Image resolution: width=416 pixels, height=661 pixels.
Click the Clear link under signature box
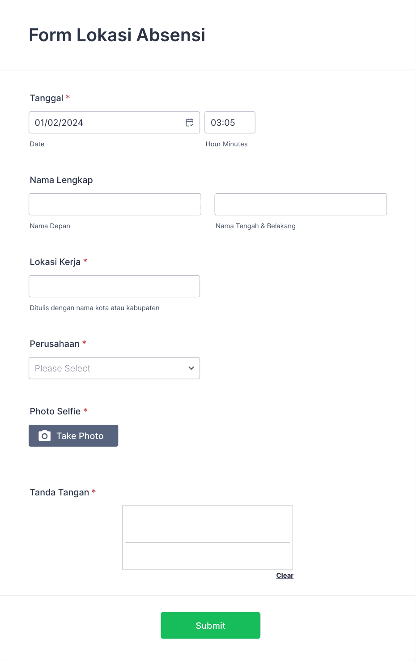click(x=285, y=575)
